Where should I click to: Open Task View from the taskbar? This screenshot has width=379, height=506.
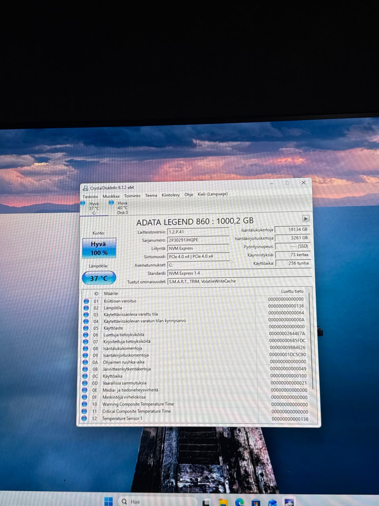pyautogui.click(x=206, y=502)
